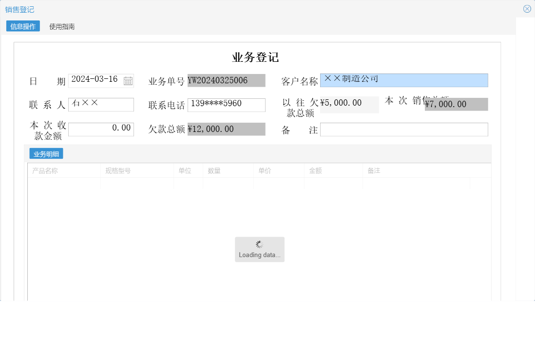Click the 业务单号 field showing YW20240325006

226,80
